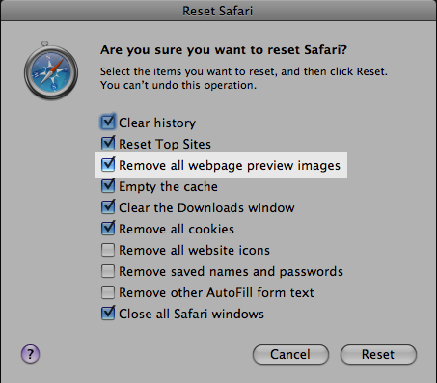Disable Clear the Downloads window option
This screenshot has width=437, height=383.
pos(108,207)
